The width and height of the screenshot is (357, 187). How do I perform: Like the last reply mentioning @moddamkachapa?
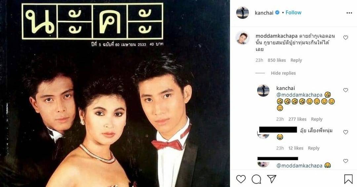[346, 161]
